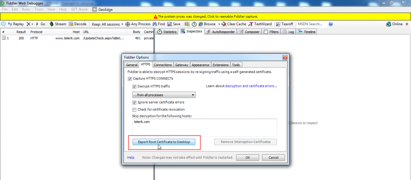Open the View menu
Viewport: 411px width, 180px height.
[x=51, y=9]
